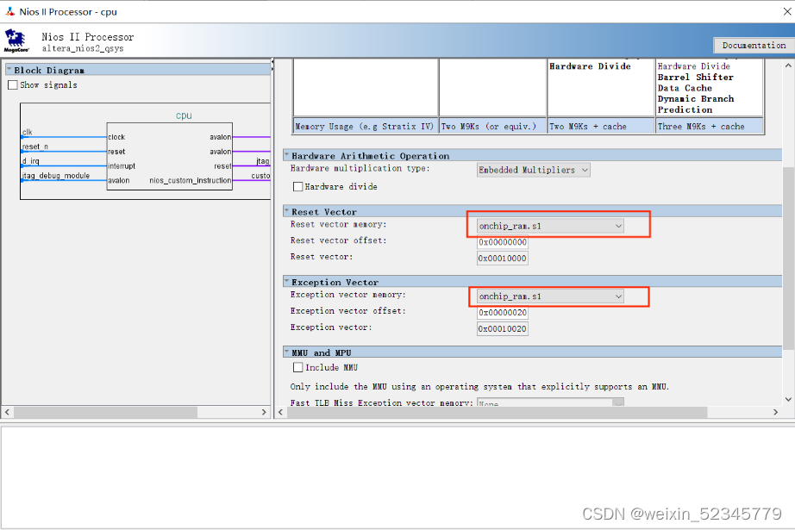795x530 pixels.
Task: Click the 'Memory Usage (e.g Stratix IV)' cell
Action: [x=365, y=126]
